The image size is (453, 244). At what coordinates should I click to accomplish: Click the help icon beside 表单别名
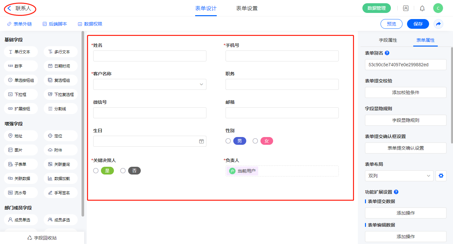pyautogui.click(x=387, y=53)
